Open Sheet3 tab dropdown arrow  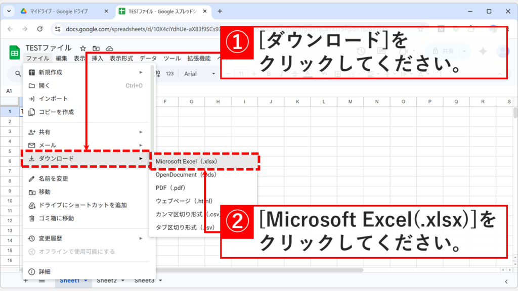click(x=160, y=280)
